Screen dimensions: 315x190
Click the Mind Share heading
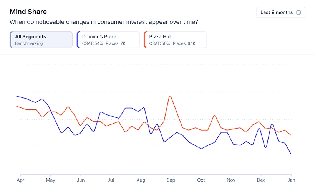[28, 12]
